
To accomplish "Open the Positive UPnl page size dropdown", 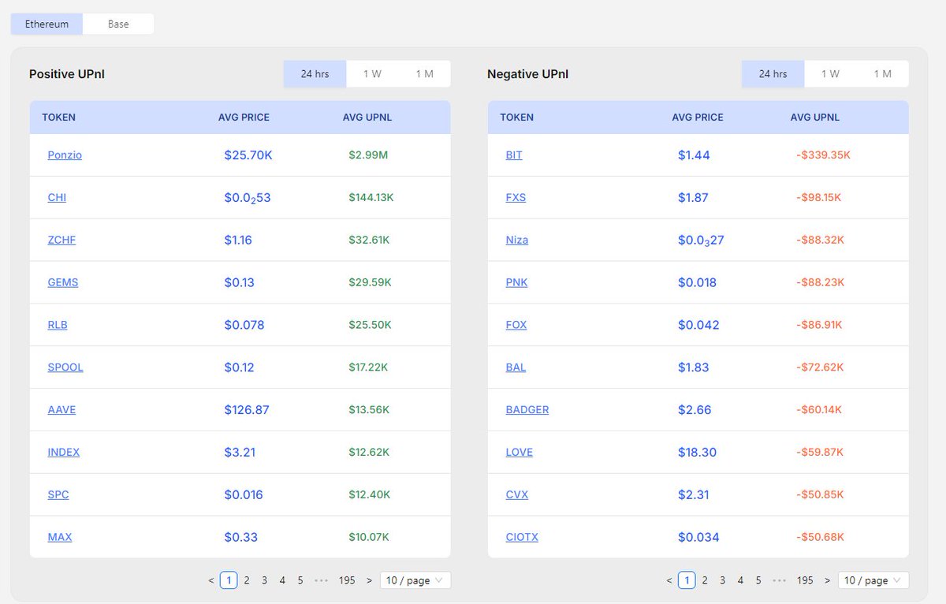I will pos(415,580).
